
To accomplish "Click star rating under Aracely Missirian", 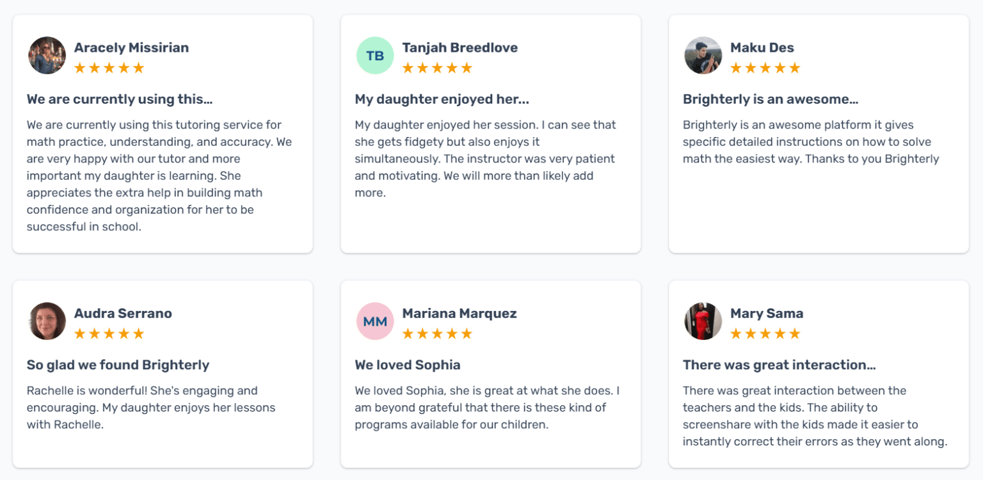I will tap(109, 68).
